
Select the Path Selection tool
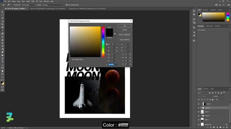click(3, 64)
